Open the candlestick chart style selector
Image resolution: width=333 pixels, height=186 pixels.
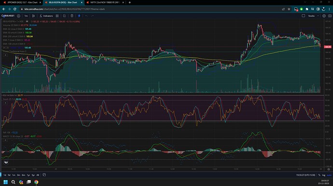[x=34, y=16]
